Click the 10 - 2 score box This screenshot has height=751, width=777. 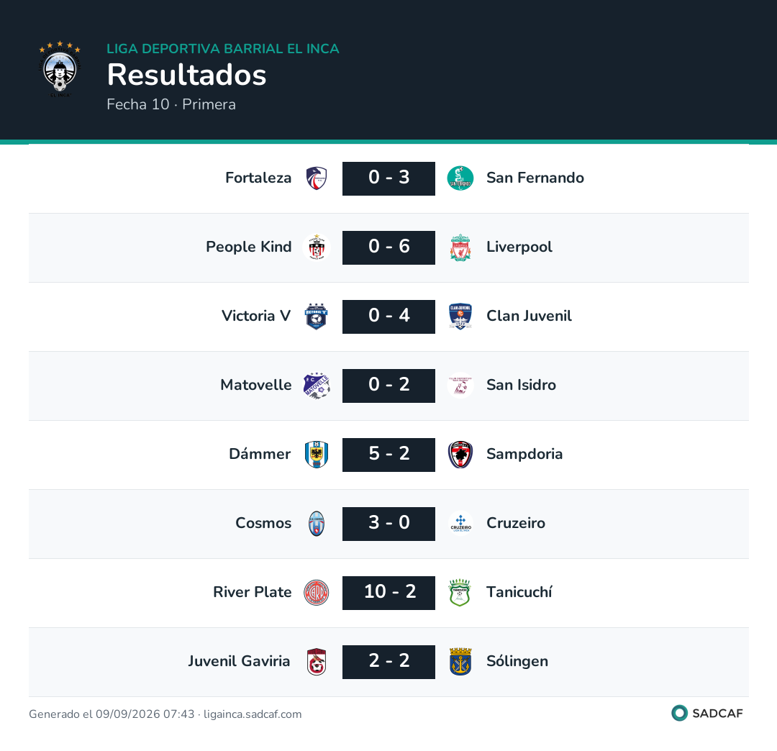coord(389,593)
